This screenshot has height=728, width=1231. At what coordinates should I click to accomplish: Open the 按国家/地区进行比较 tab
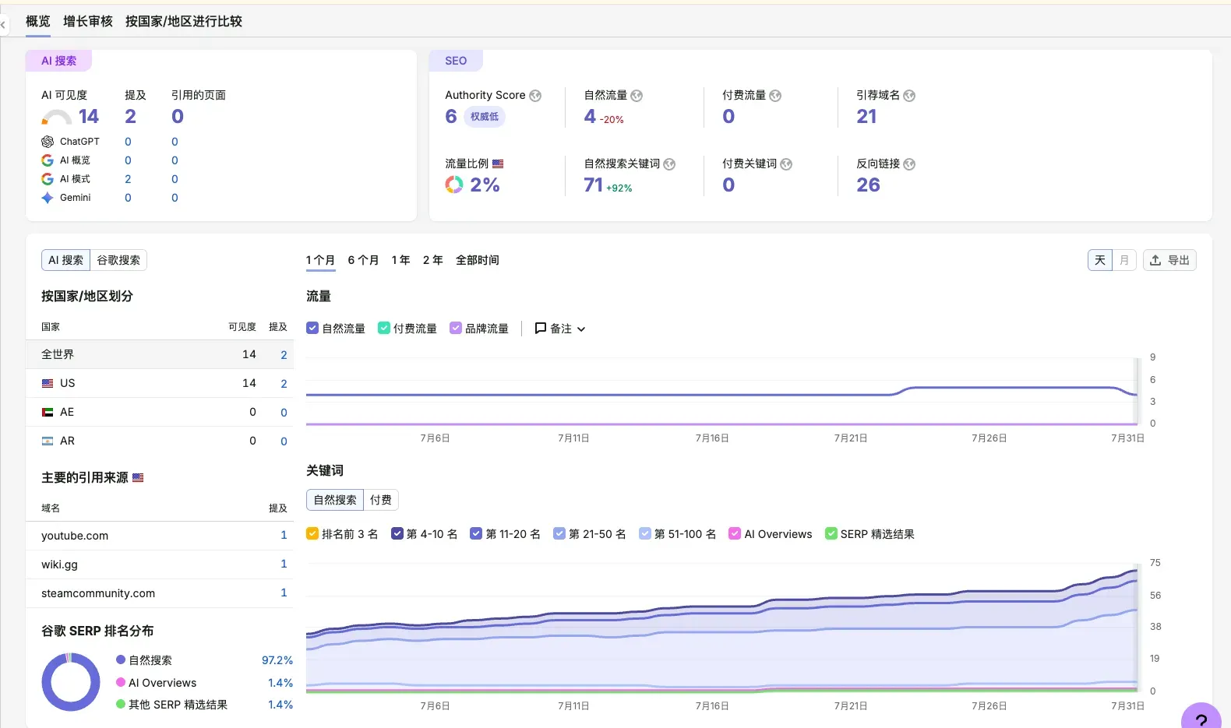(184, 21)
